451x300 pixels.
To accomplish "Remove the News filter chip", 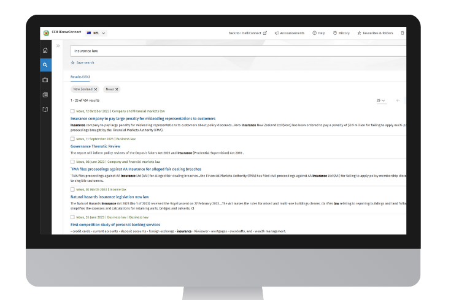I will (x=117, y=89).
